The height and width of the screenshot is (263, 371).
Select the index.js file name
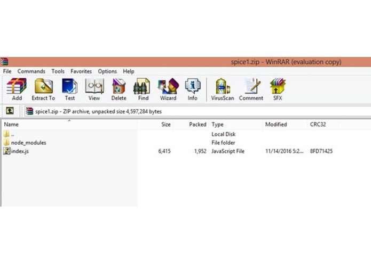click(x=20, y=151)
